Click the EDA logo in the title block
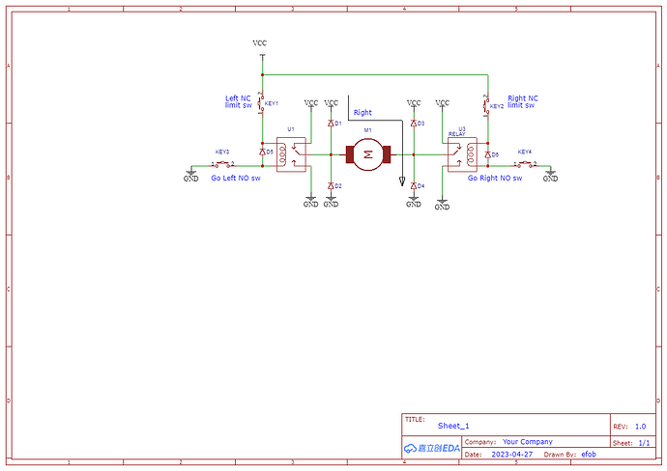This screenshot has height=471, width=667. [x=432, y=448]
